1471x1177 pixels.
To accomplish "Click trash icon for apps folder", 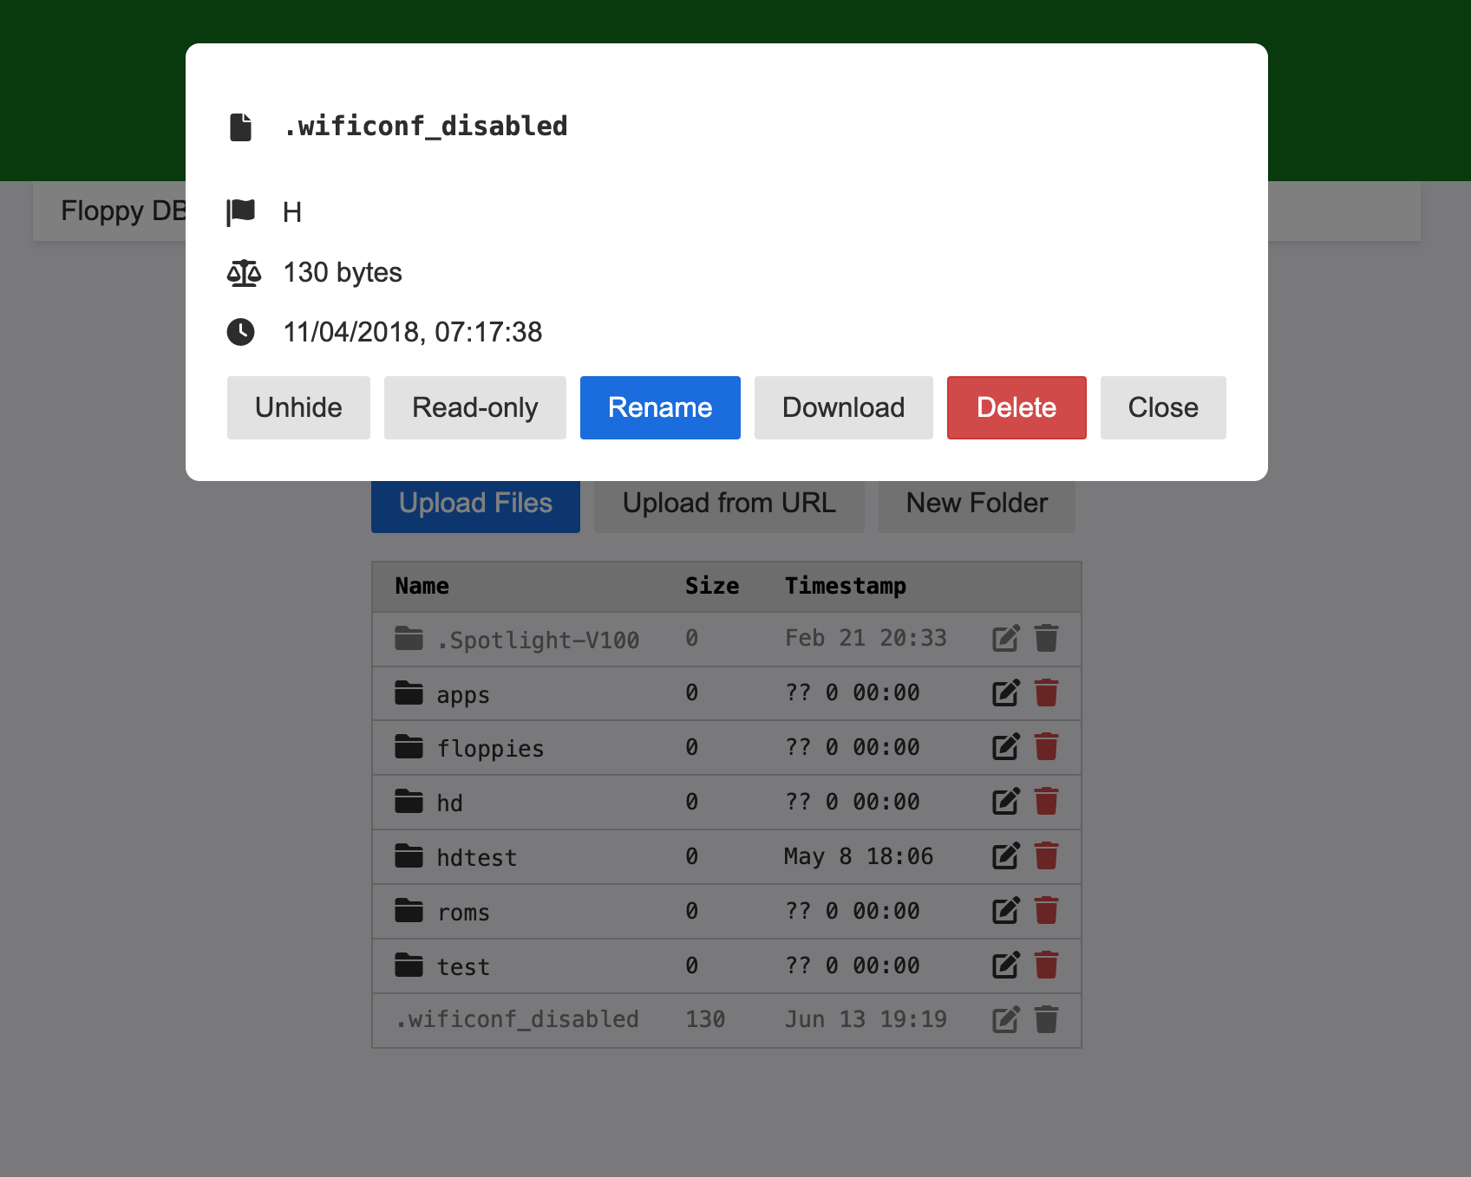I will tap(1047, 693).
